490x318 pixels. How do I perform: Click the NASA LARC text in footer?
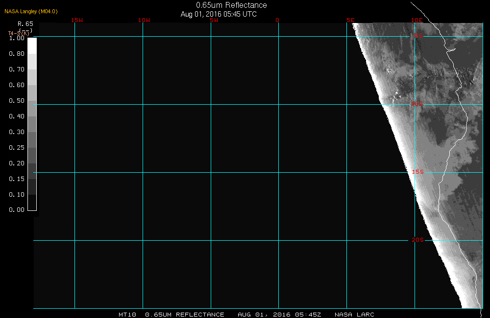pyautogui.click(x=354, y=315)
